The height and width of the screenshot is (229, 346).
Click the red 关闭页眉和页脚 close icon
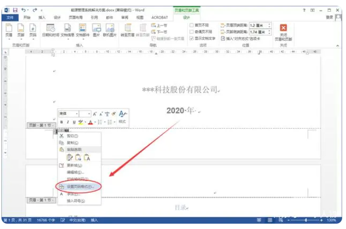[283, 29]
